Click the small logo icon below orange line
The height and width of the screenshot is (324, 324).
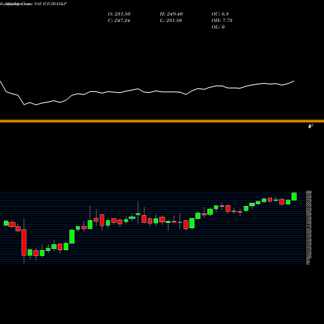(310, 126)
